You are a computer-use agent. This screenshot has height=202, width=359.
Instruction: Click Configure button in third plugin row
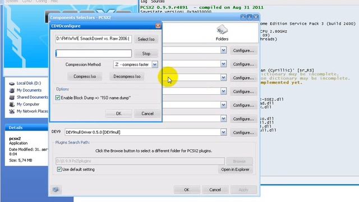[243, 78]
